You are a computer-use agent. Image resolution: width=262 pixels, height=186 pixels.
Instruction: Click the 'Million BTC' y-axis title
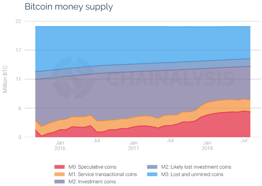click(x=5, y=79)
